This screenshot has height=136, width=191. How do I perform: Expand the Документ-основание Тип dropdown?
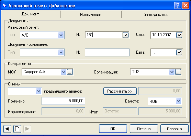click(61, 53)
